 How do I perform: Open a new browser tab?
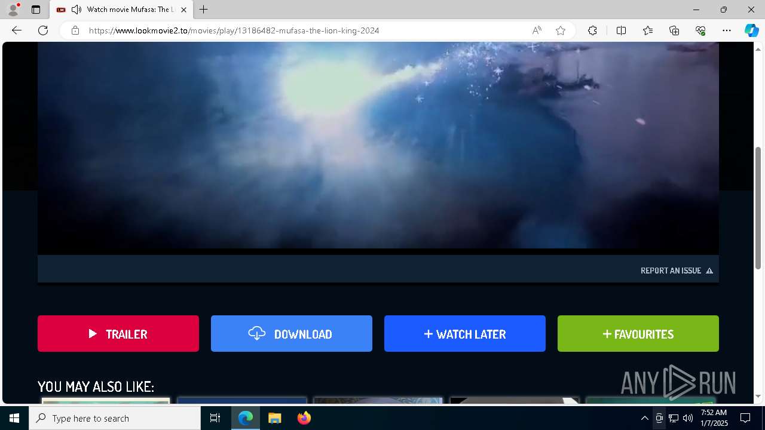204,10
